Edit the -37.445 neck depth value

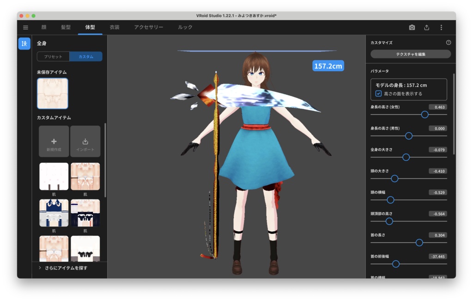click(x=438, y=257)
